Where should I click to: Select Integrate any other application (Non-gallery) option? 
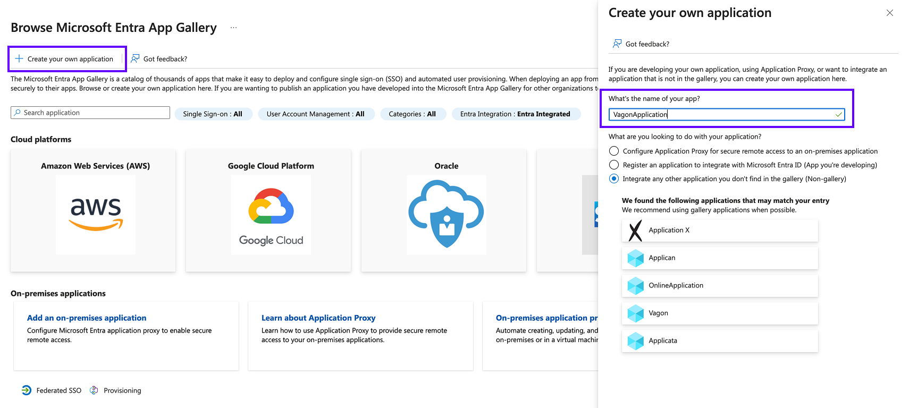pyautogui.click(x=614, y=178)
